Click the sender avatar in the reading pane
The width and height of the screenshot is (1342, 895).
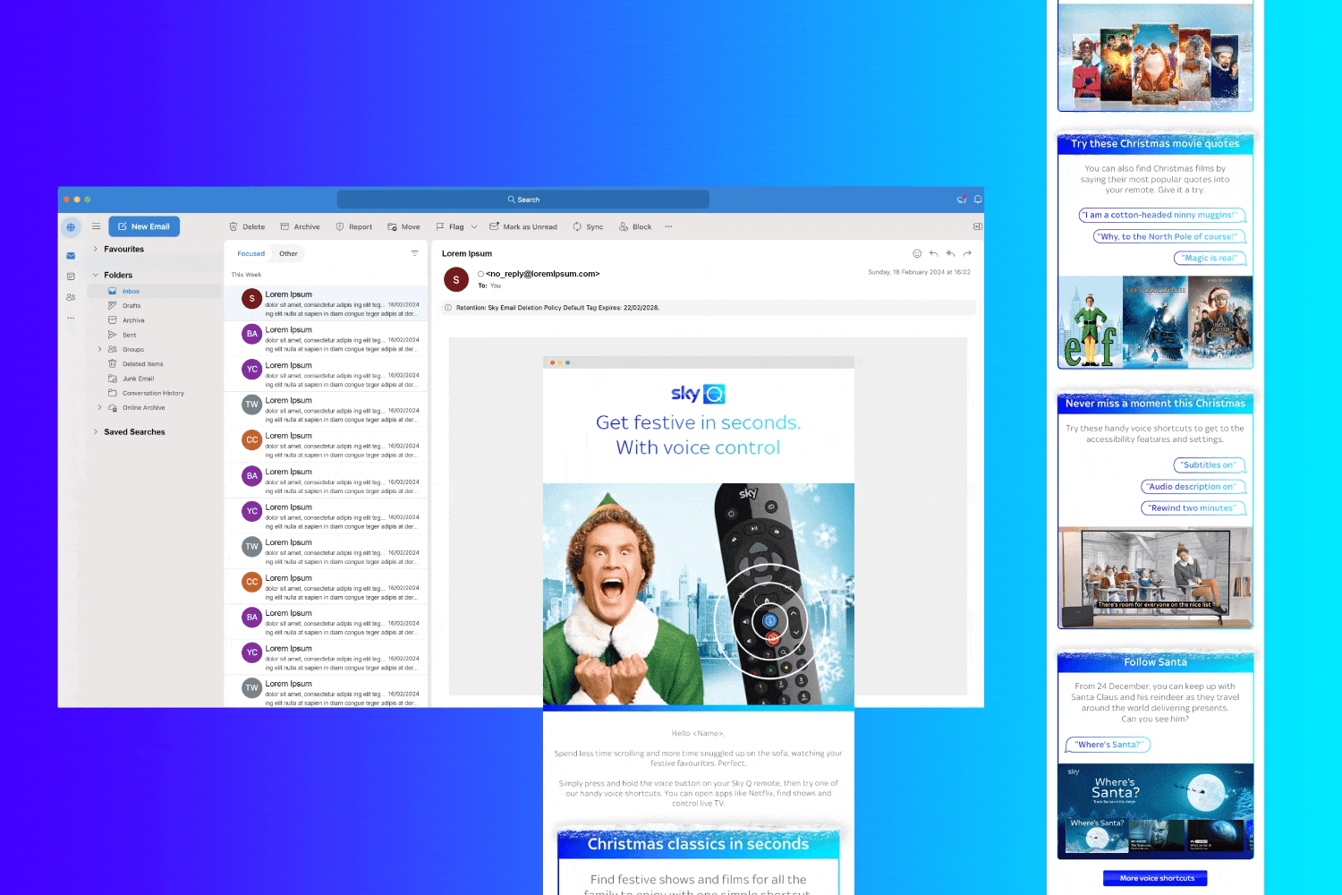(456, 279)
